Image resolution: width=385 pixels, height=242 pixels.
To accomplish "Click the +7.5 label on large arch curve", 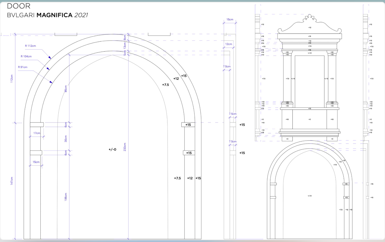I will (x=165, y=85).
